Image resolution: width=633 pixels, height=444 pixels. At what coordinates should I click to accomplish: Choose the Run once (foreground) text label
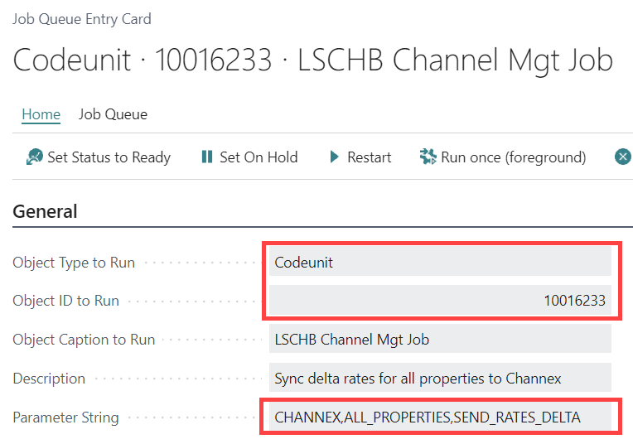513,157
